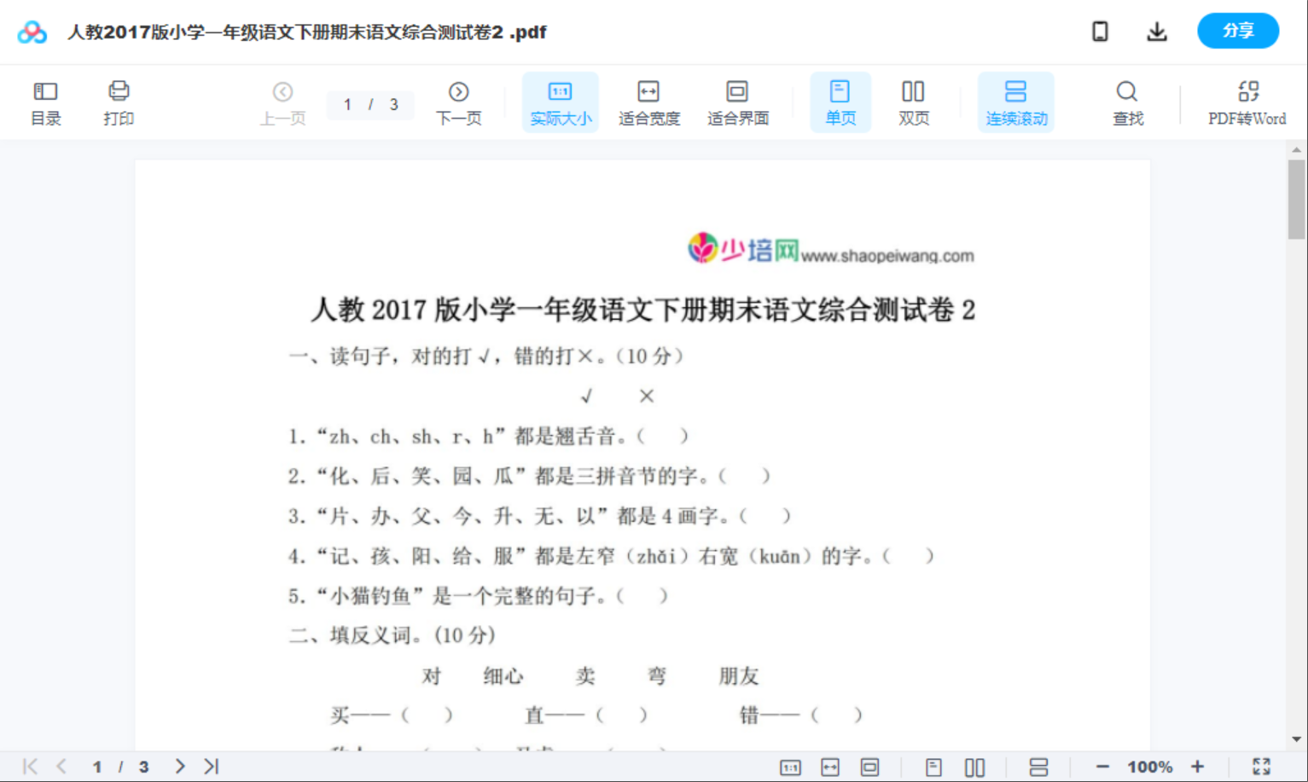Open the 目录 table of contents panel
The height and width of the screenshot is (782, 1308).
[x=45, y=101]
